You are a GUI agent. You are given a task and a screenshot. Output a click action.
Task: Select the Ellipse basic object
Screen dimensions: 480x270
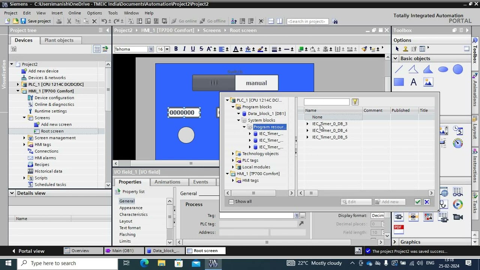tap(443, 69)
